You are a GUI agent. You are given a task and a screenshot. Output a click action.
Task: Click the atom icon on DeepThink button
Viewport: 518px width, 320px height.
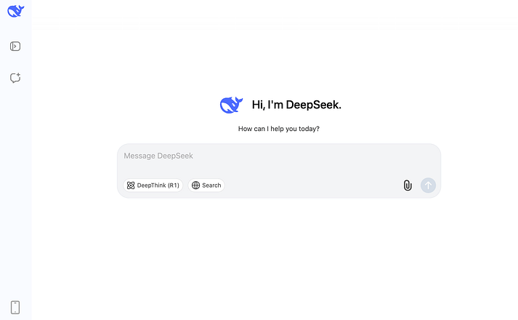tap(131, 185)
